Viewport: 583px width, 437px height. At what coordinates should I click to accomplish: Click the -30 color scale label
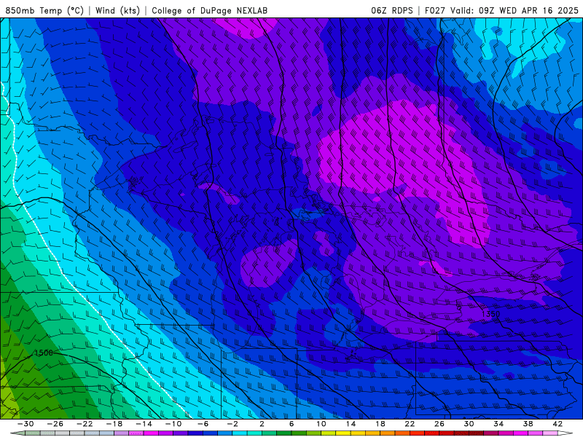[x=26, y=424]
